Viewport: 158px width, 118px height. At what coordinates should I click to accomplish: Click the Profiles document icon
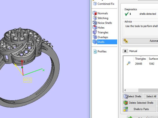tap(95, 51)
